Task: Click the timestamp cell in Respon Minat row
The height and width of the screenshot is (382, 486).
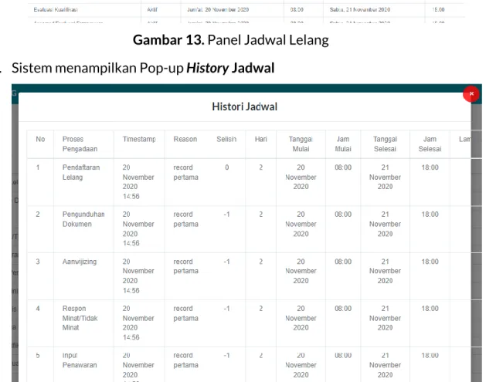Action: (x=138, y=323)
